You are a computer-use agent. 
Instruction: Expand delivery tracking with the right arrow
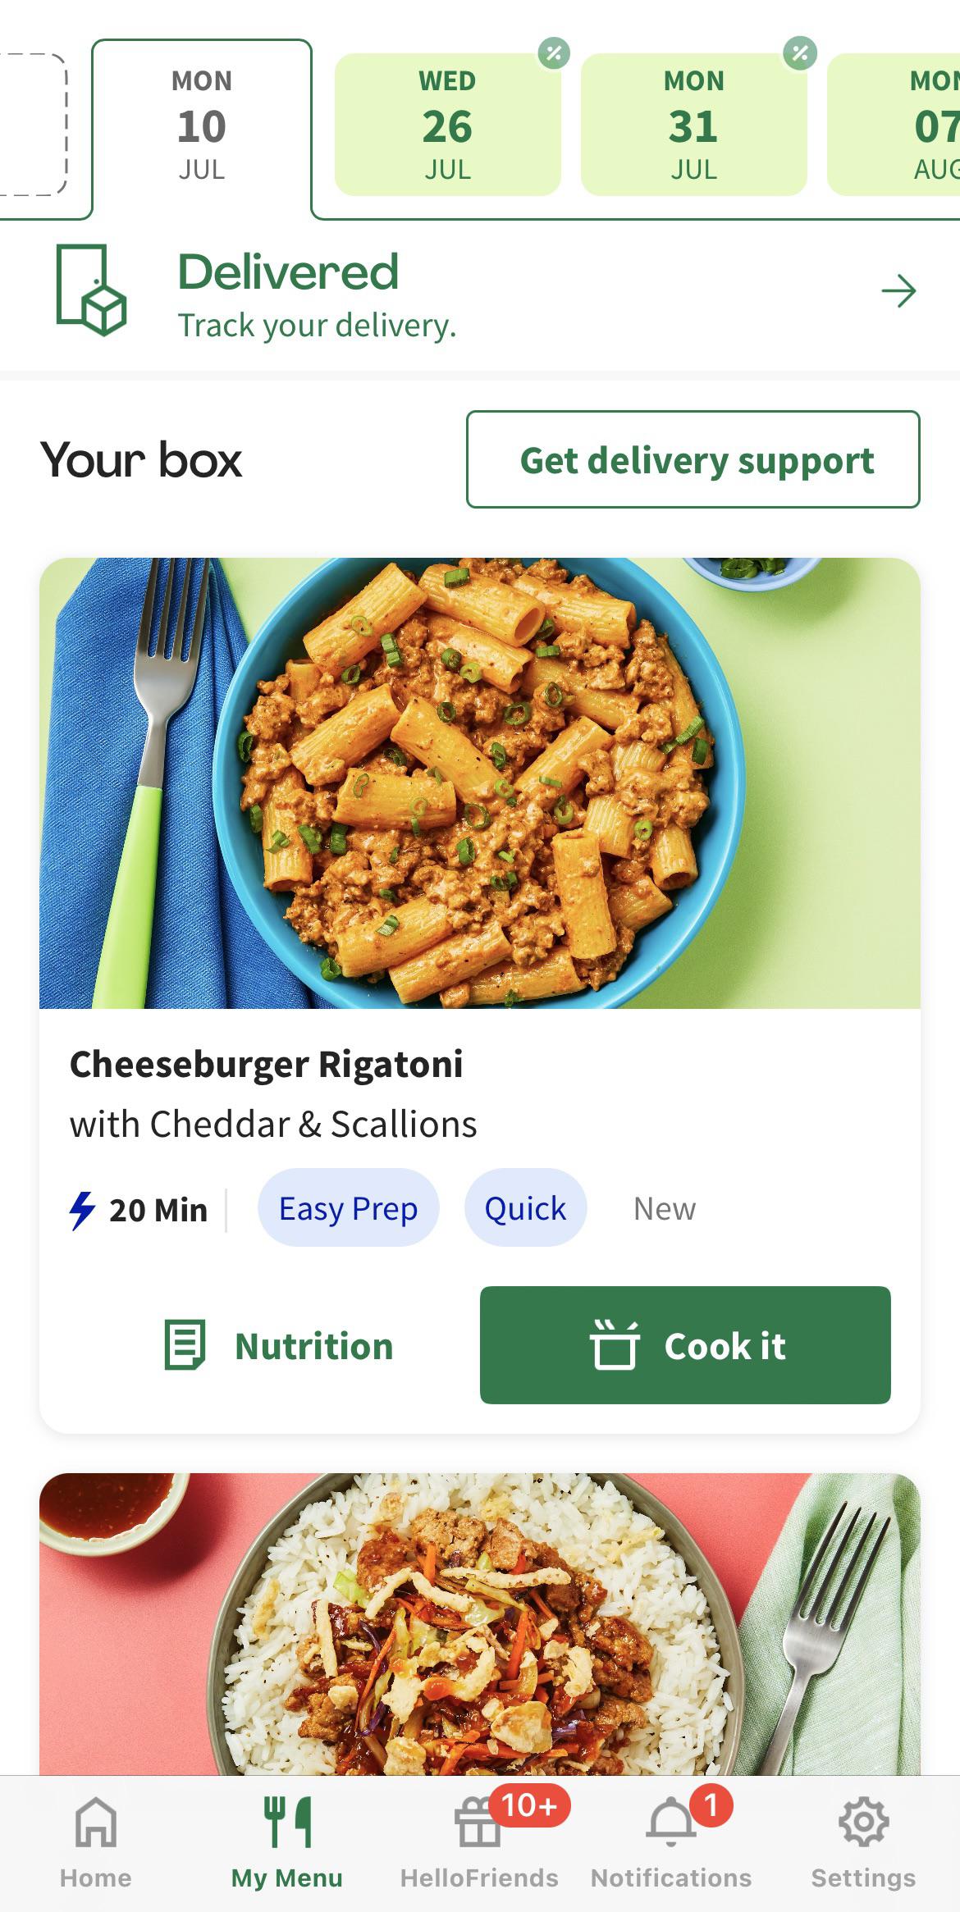click(898, 291)
